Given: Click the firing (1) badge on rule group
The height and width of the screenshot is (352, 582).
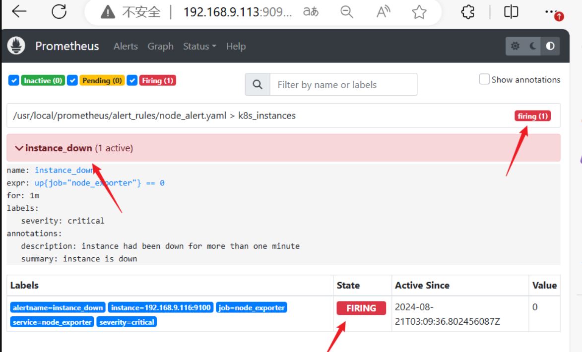Looking at the screenshot, I should point(533,116).
